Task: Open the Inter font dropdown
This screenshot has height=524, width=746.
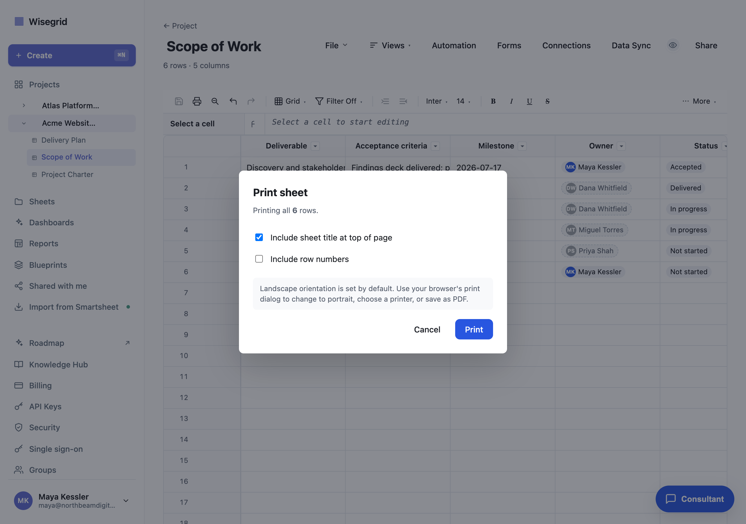Action: click(x=437, y=101)
